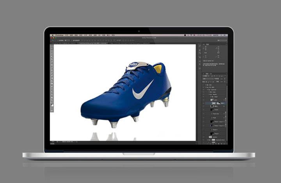This screenshot has width=281, height=183.
Task: Select the Move tool
Action: coord(52,49)
